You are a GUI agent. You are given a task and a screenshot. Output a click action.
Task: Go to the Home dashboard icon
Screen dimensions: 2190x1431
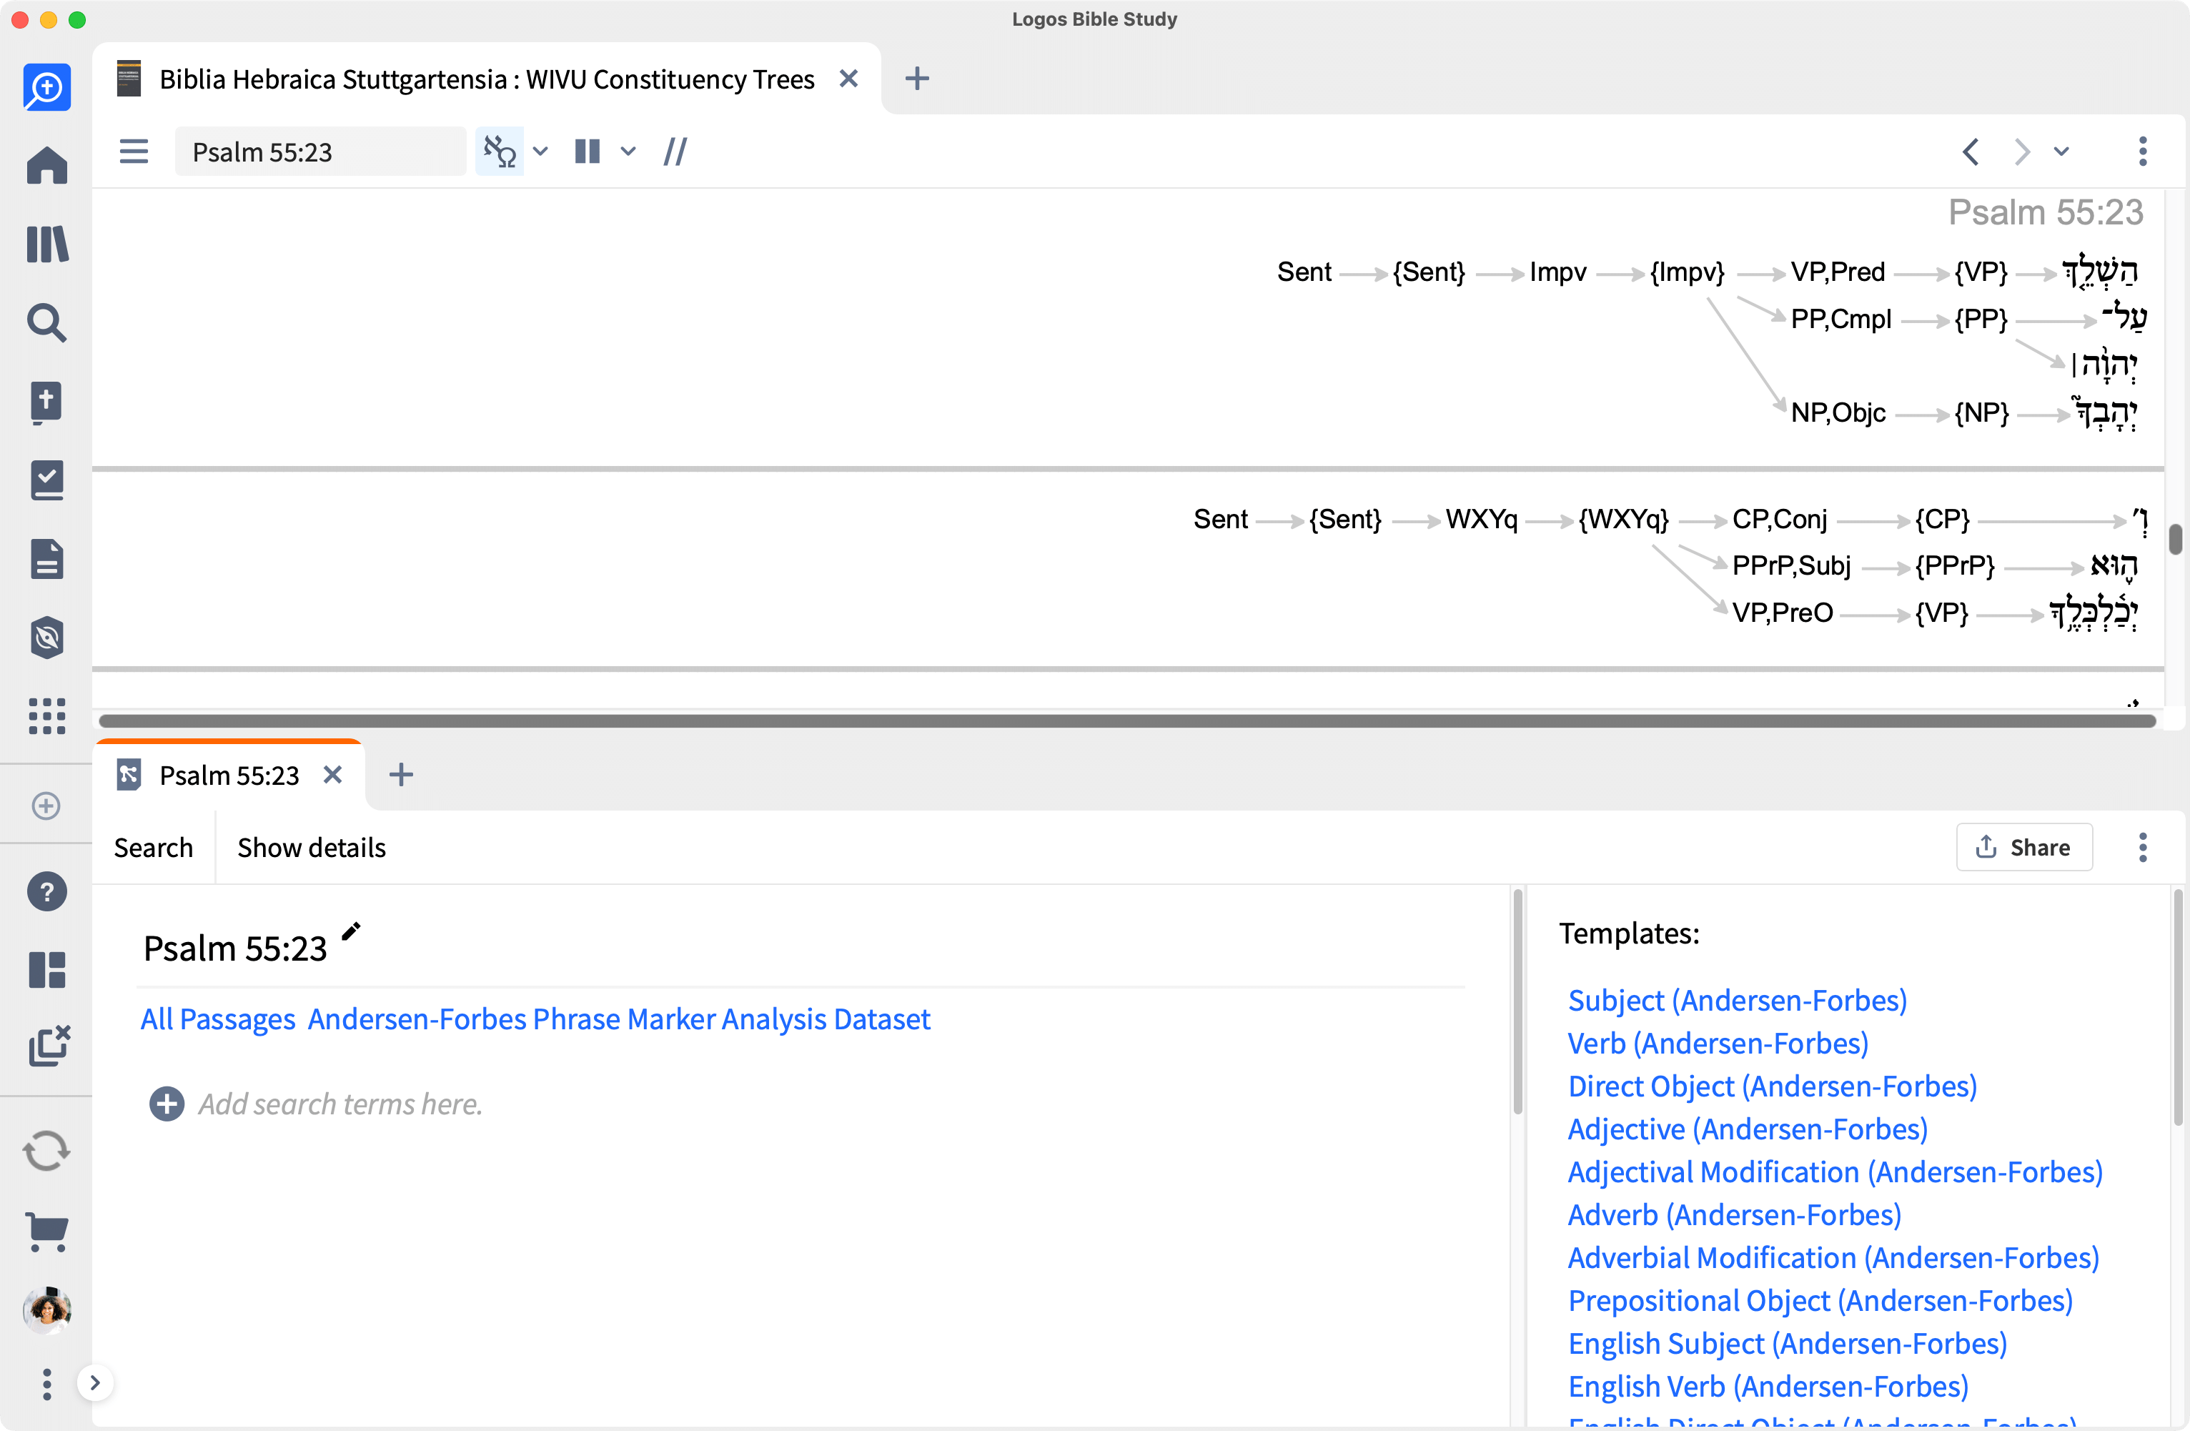(47, 166)
